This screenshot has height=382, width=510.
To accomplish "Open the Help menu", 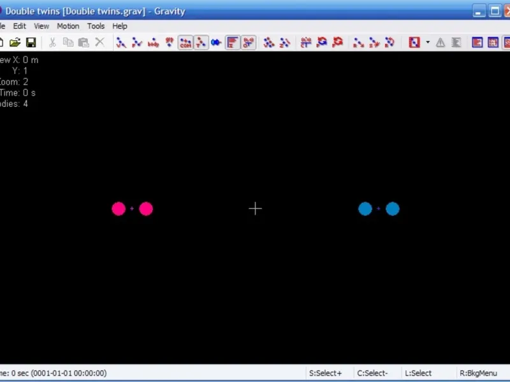I will [x=120, y=26].
